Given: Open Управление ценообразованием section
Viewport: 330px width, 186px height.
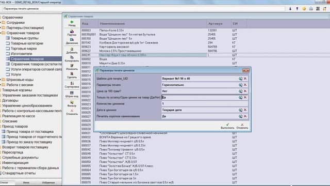Looking at the screenshot, I should point(27,105).
